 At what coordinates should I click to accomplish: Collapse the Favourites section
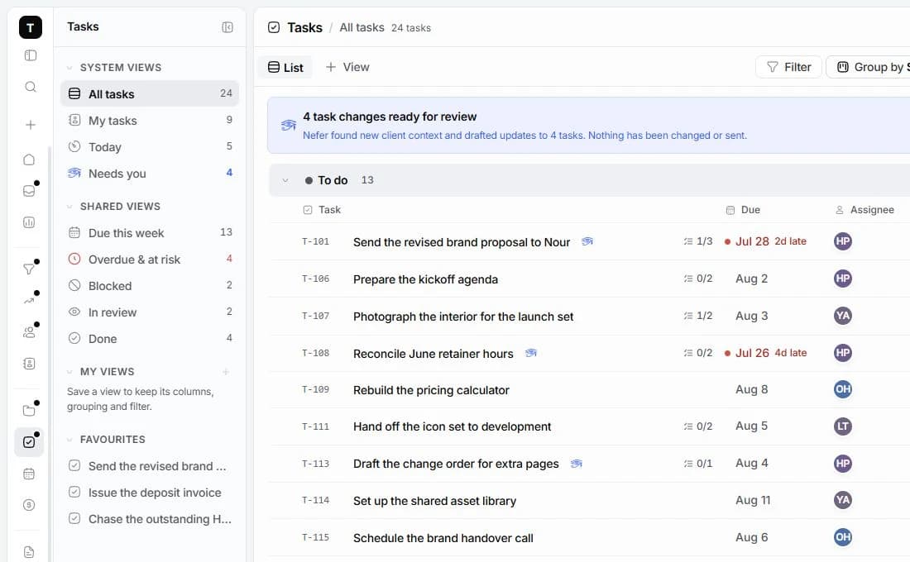(x=69, y=440)
